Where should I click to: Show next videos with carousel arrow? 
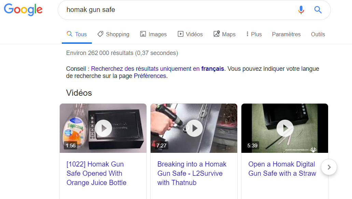click(x=329, y=167)
